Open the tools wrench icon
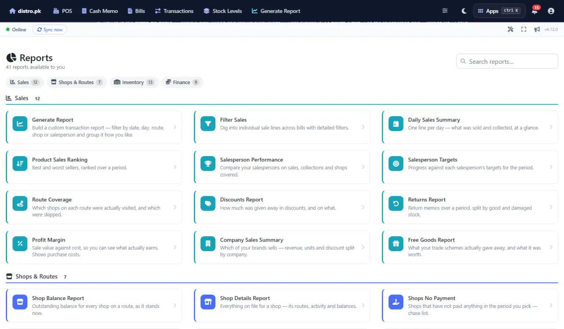This screenshot has height=329, width=564. click(x=511, y=29)
